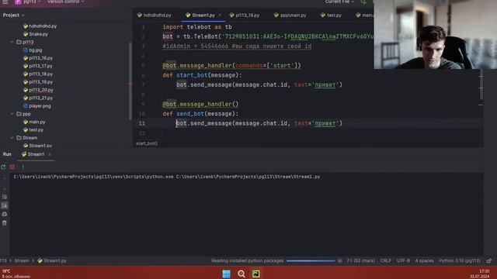The width and height of the screenshot is (497, 279).
Task: Switch to the Stream1.py editor tab
Action: [200, 15]
